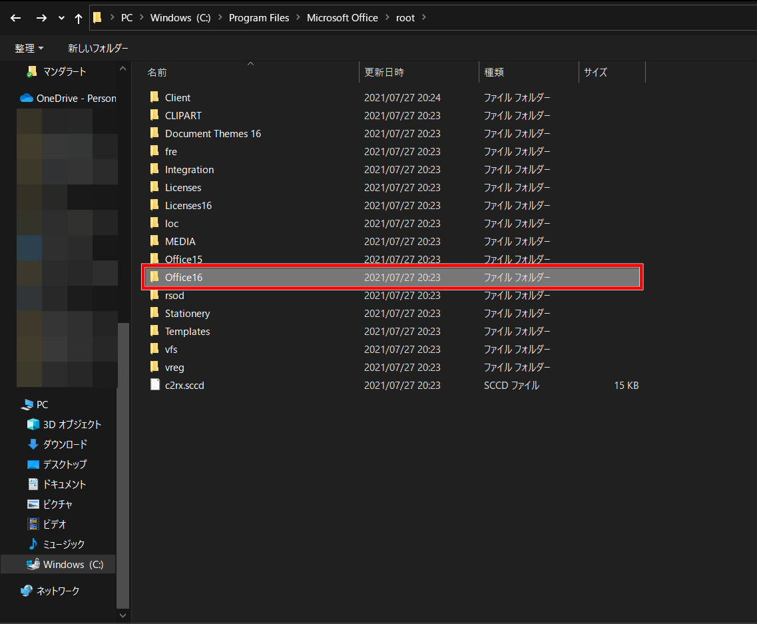Sort by 名前 column header
The height and width of the screenshot is (624, 757).
coord(157,73)
